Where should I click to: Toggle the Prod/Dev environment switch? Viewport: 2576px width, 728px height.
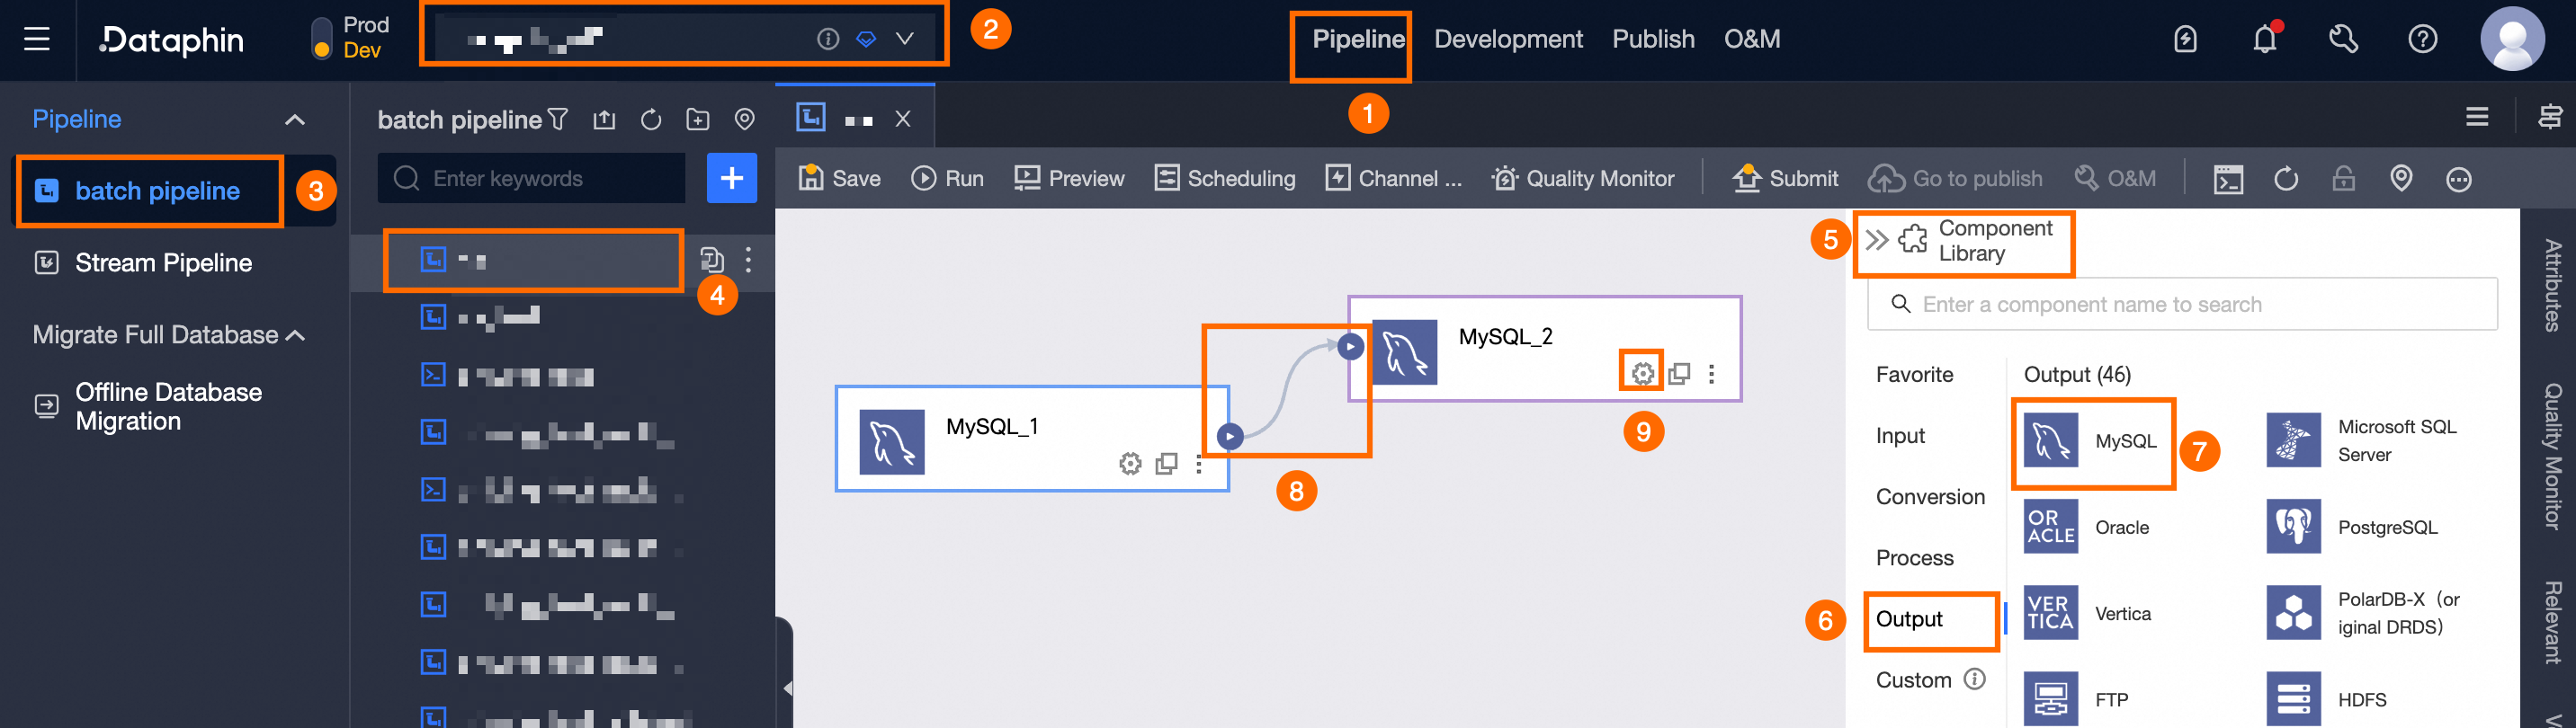pos(321,39)
